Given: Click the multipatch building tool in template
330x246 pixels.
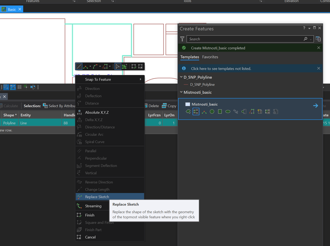Looking at the screenshot, I should tap(260, 111).
